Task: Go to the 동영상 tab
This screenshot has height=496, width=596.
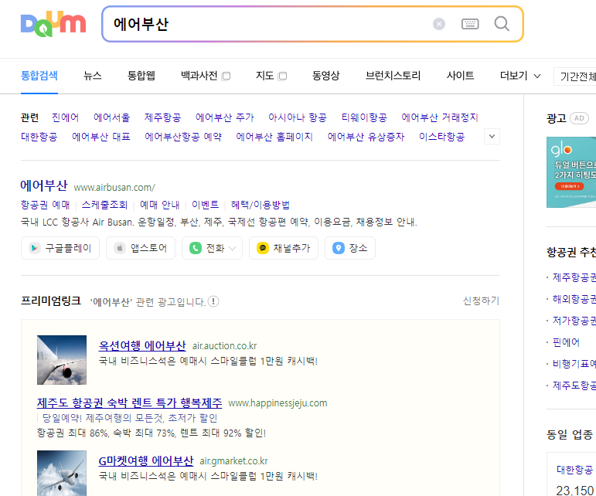Action: tap(325, 76)
